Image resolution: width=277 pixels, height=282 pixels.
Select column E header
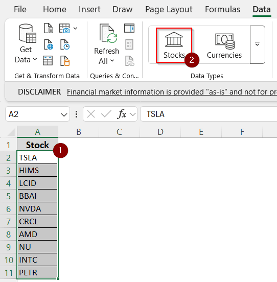[201, 132]
